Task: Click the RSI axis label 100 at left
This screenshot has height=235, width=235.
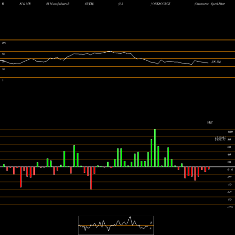Action: pyautogui.click(x=4, y=43)
